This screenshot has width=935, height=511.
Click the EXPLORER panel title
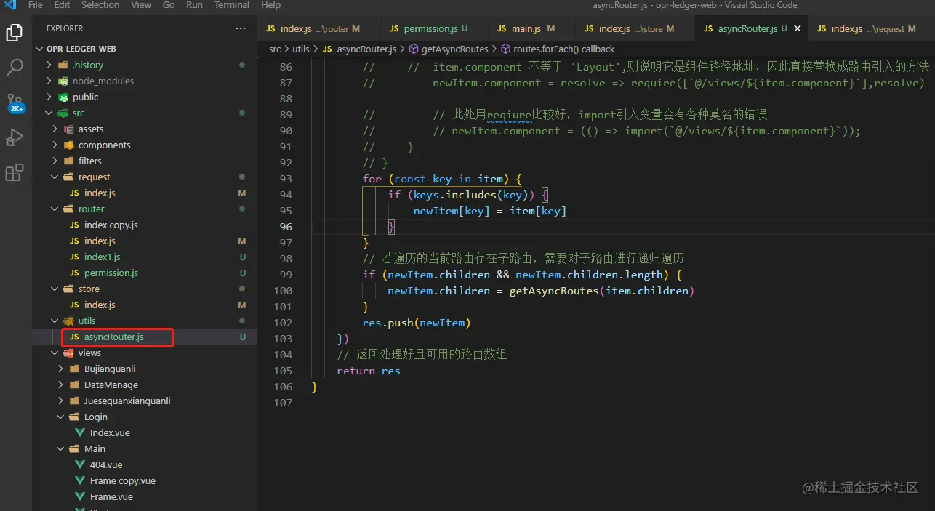pos(65,28)
